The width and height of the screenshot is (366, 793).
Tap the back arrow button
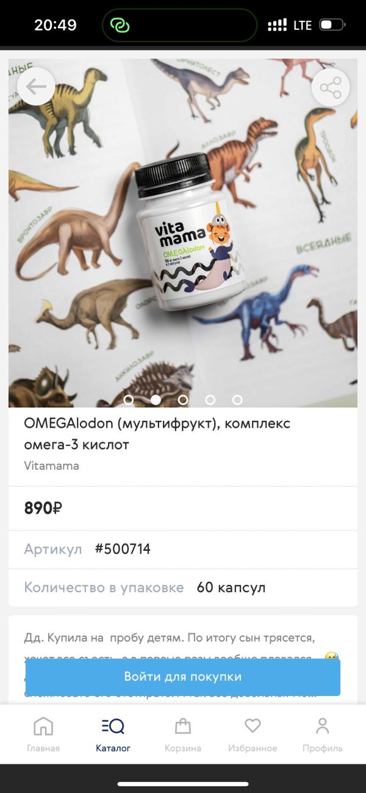click(36, 87)
